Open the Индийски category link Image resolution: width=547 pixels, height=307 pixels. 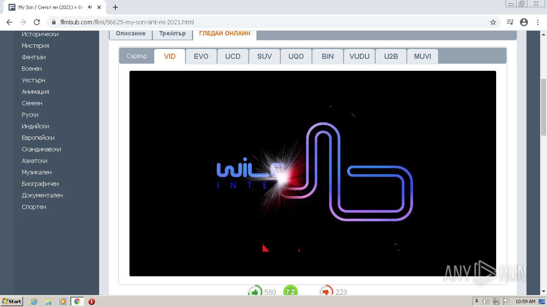coord(35,126)
